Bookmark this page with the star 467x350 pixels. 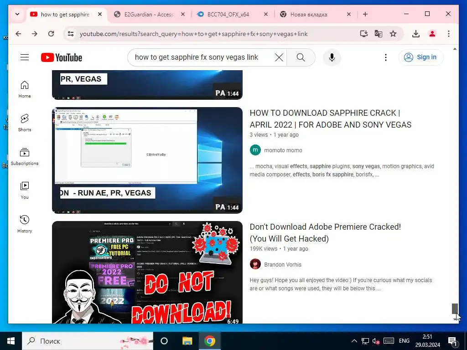[393, 34]
